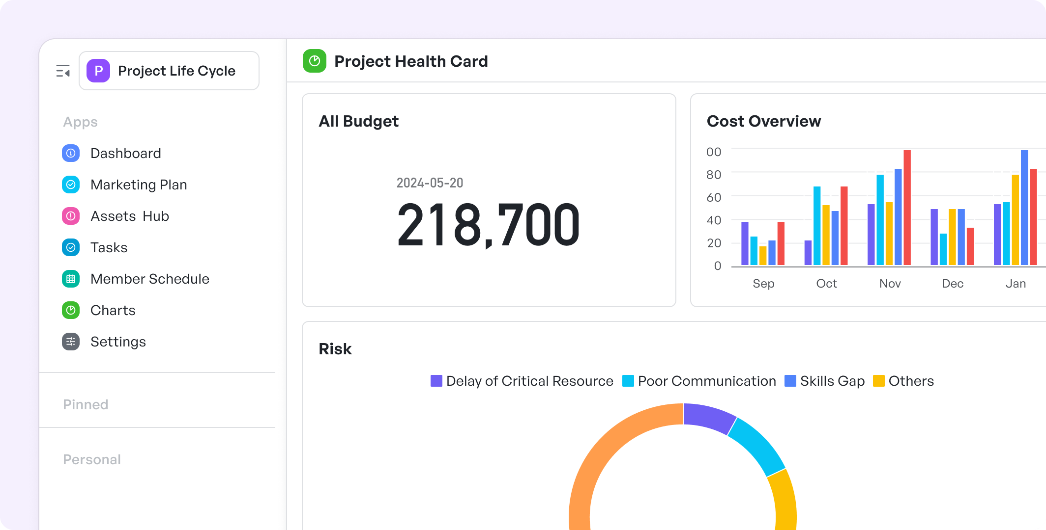
Task: Toggle the Poor Communication legend label
Action: click(x=707, y=381)
